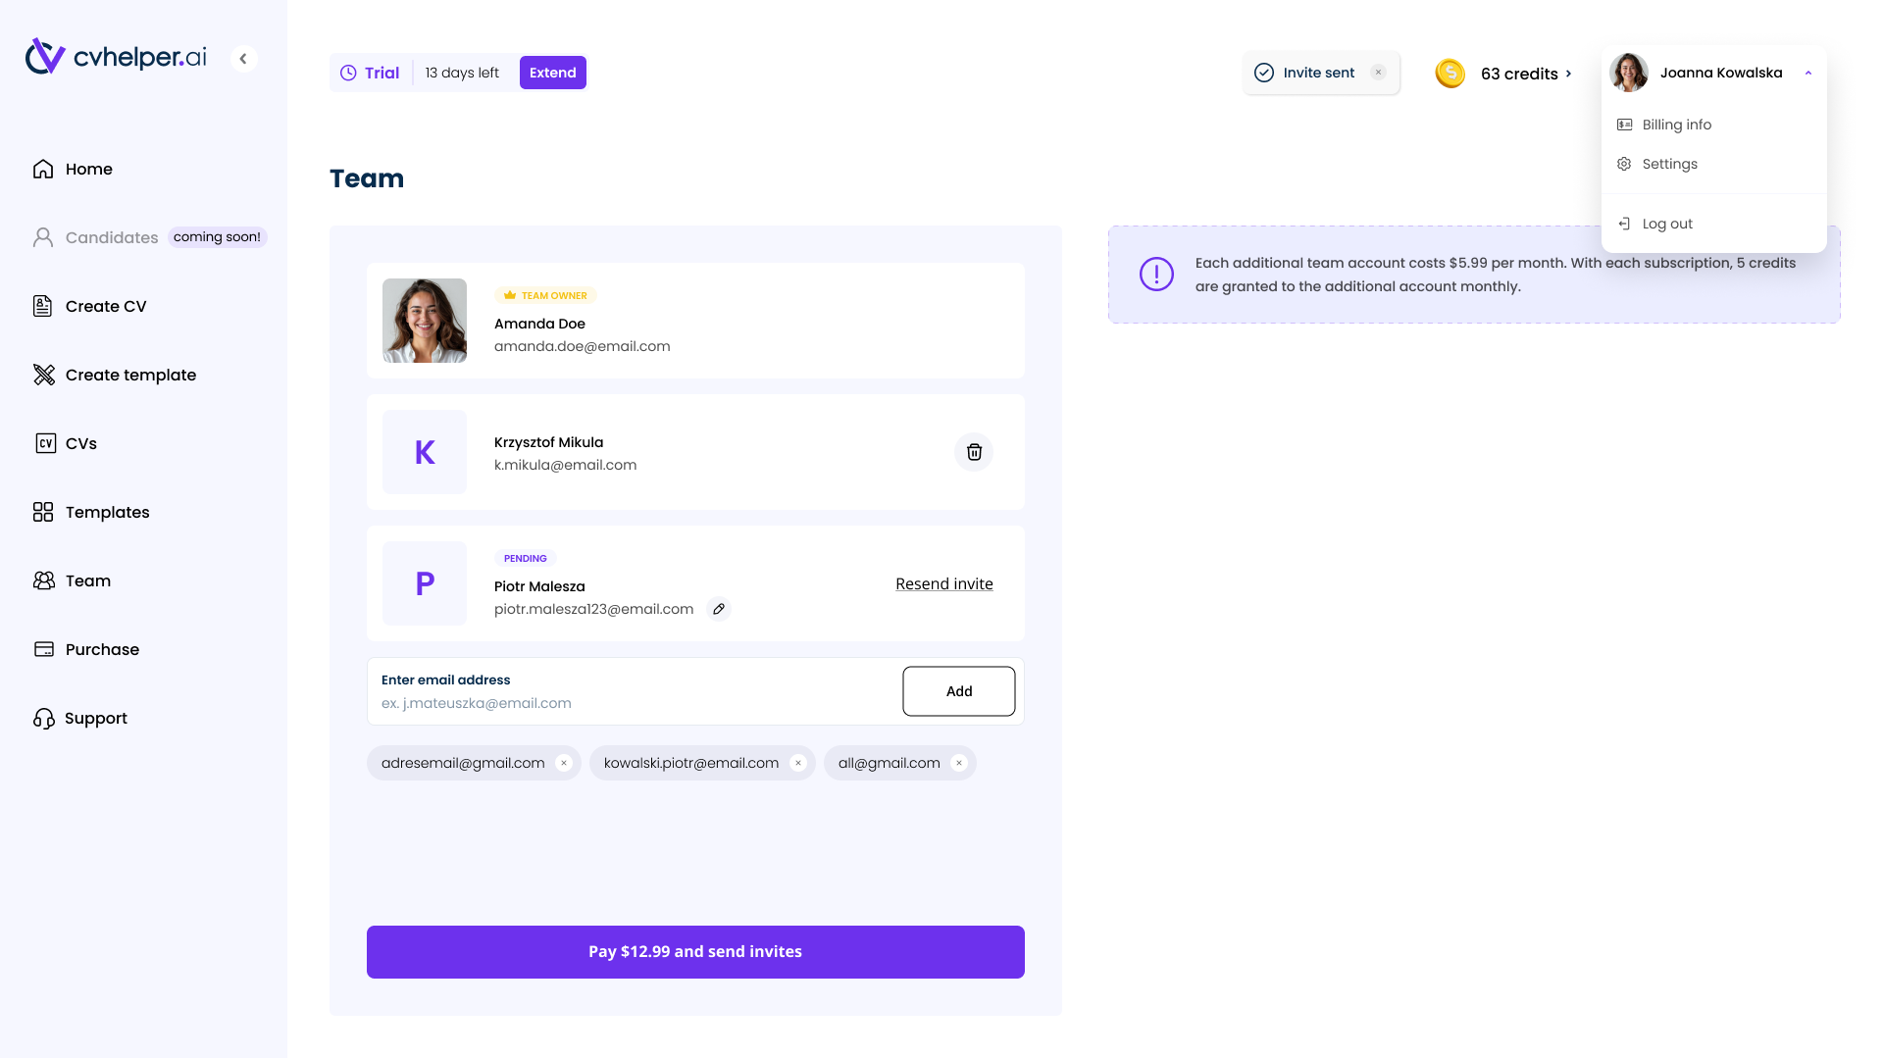This screenshot has height=1058, width=1883.
Task: Open Settings from the profile menu
Action: [x=1669, y=164]
